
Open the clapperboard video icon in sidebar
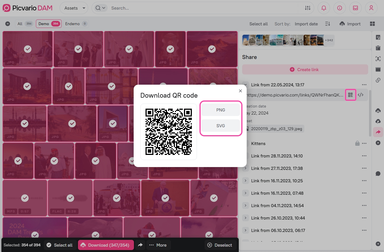[x=378, y=69]
